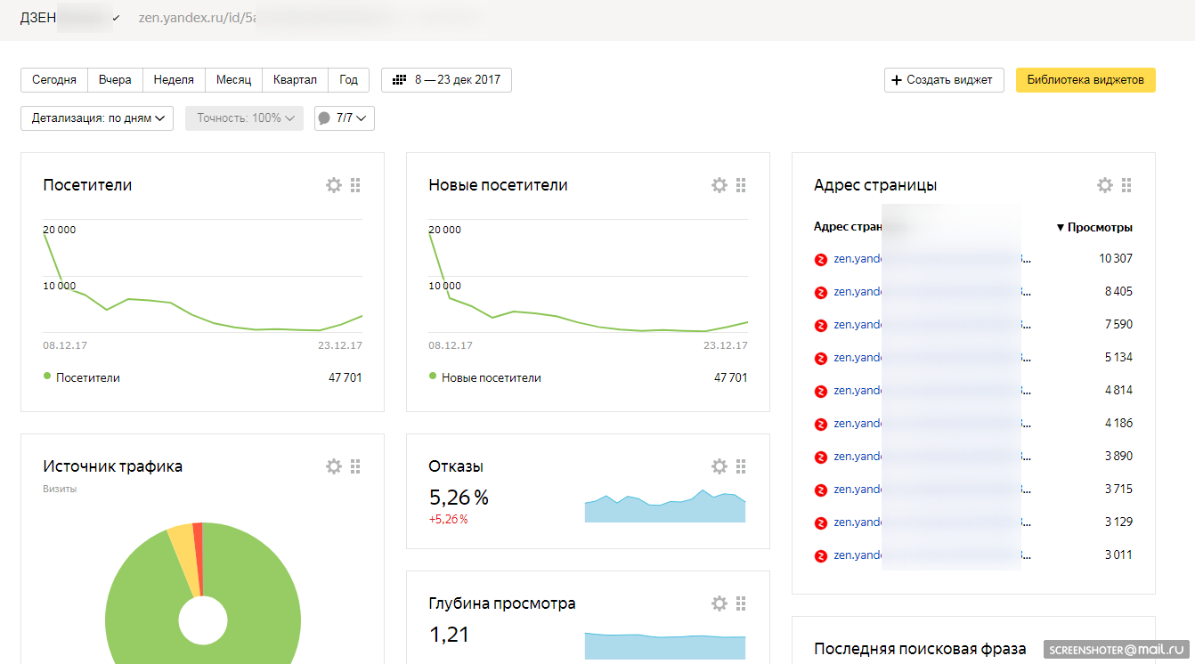Click drag handle of Адрес страницы widget
1195x664 pixels.
(1126, 185)
